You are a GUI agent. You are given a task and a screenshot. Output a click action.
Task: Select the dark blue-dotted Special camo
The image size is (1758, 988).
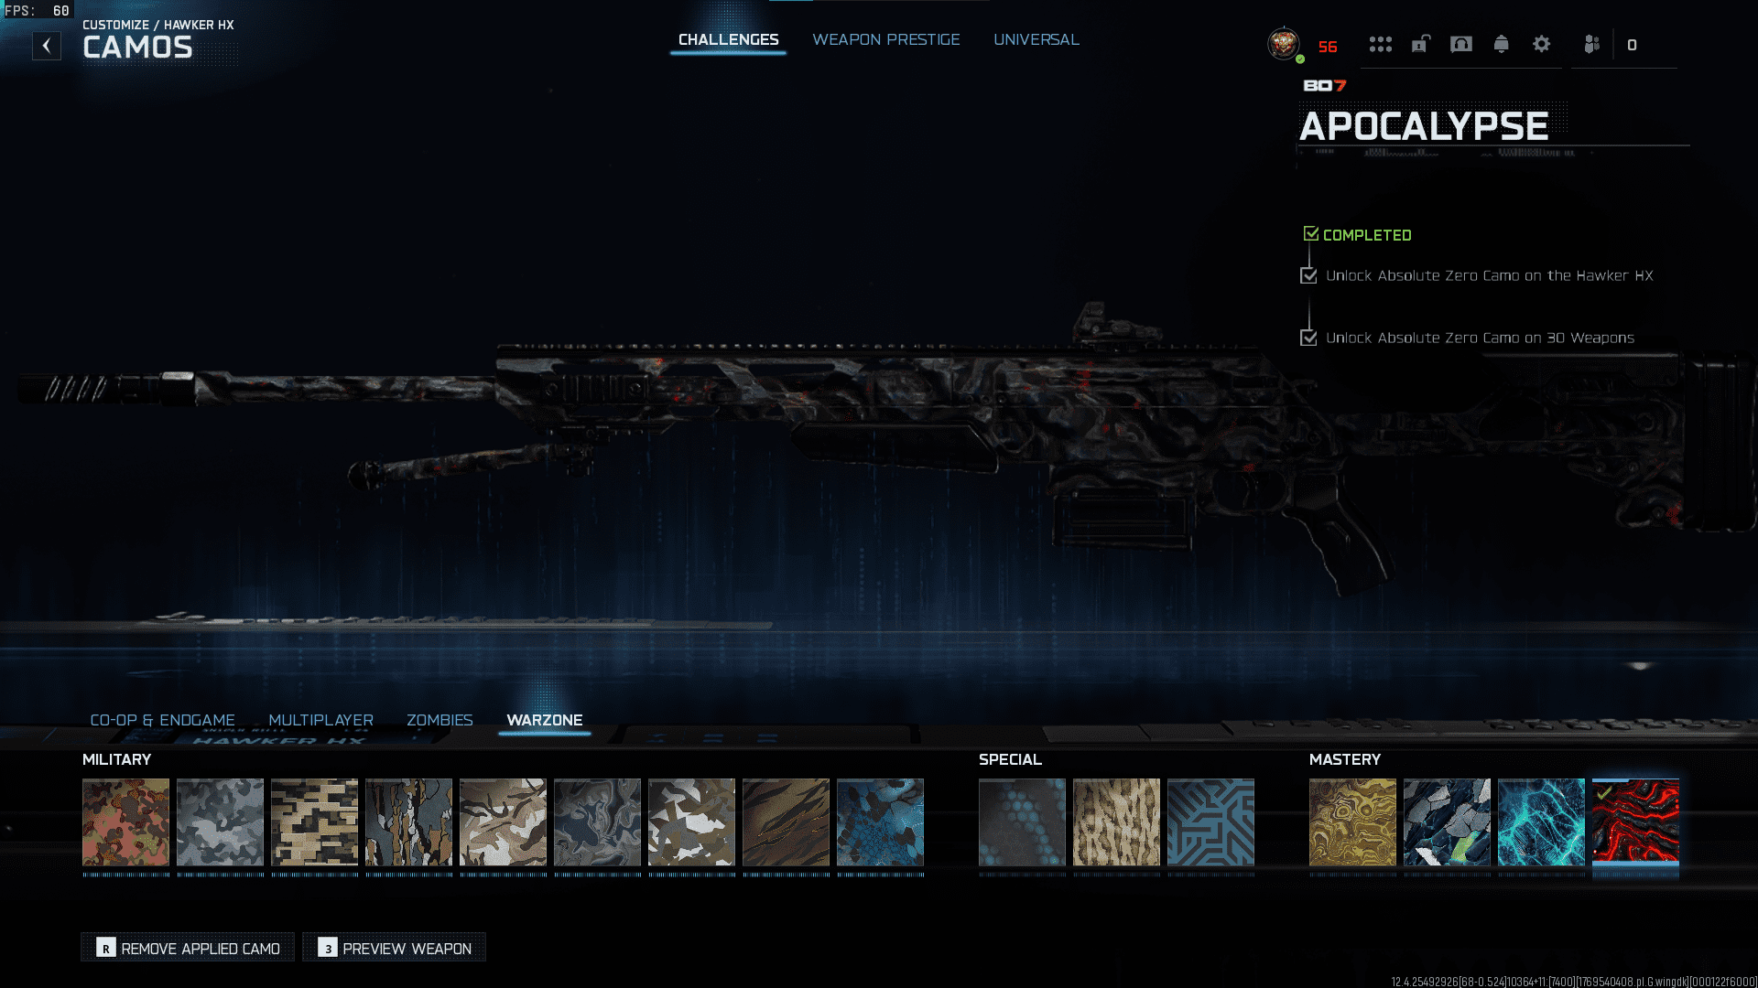pos(1023,822)
